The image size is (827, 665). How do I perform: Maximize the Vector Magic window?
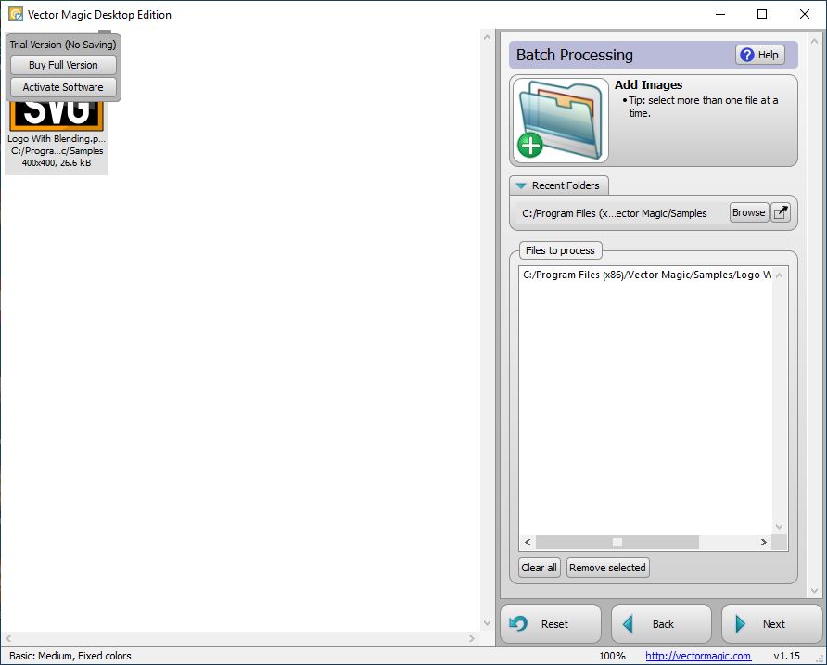(762, 14)
